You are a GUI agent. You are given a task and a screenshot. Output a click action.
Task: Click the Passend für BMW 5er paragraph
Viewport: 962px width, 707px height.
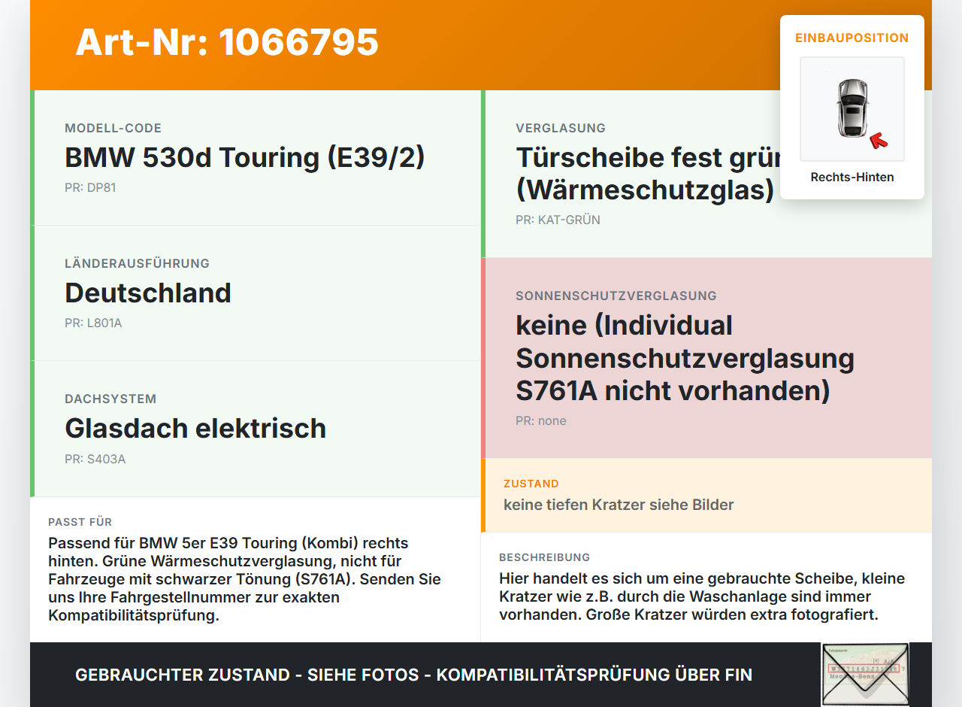[244, 579]
